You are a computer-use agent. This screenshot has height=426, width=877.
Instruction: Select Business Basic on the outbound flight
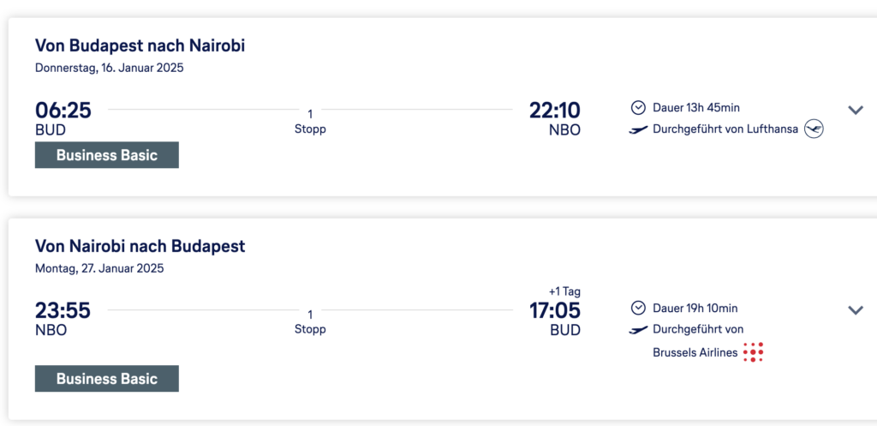(x=107, y=155)
